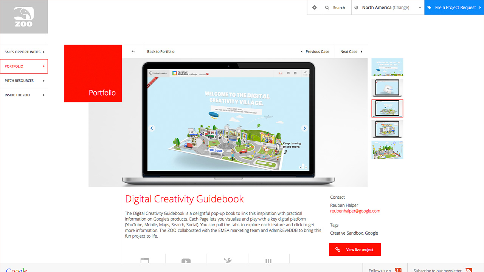Expand Inside the Zoo menu
The height and width of the screenshot is (272, 484).
pos(24,95)
